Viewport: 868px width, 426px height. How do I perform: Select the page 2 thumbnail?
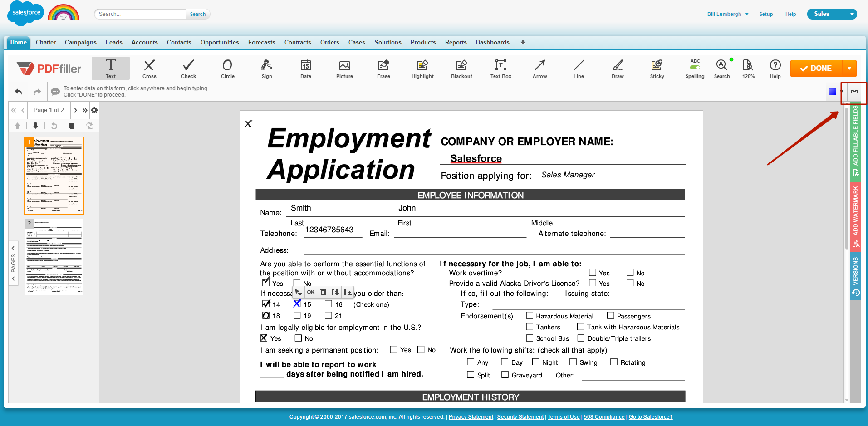tap(54, 257)
